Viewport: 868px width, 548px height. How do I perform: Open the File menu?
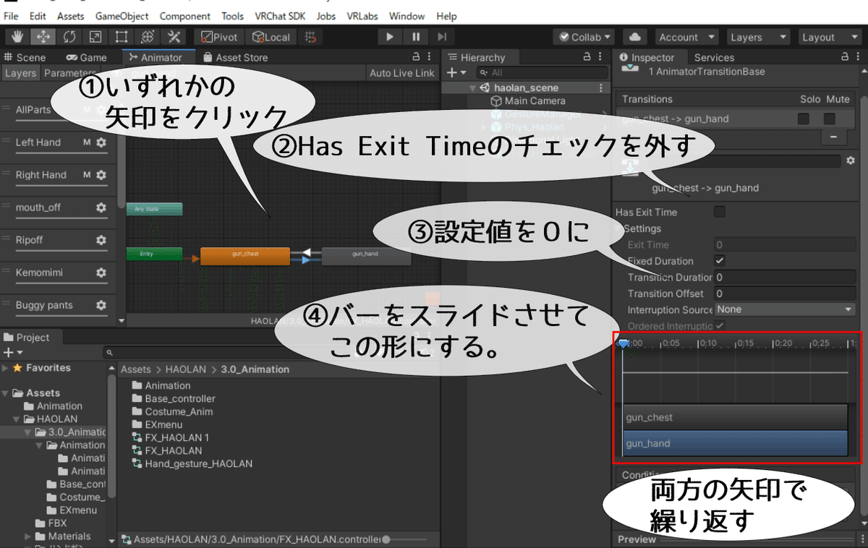pyautogui.click(x=11, y=16)
